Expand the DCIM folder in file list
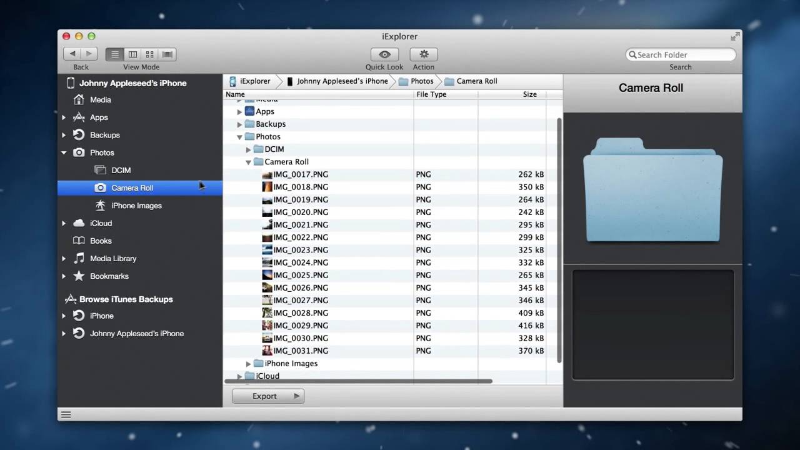Screen dimensions: 800x450 click(x=248, y=149)
